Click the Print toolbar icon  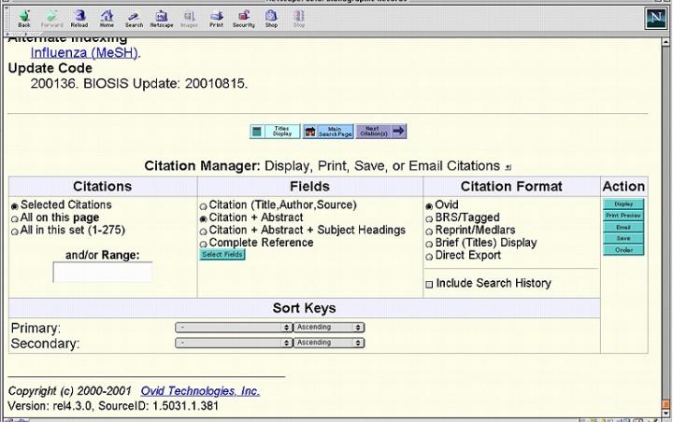[x=216, y=17]
